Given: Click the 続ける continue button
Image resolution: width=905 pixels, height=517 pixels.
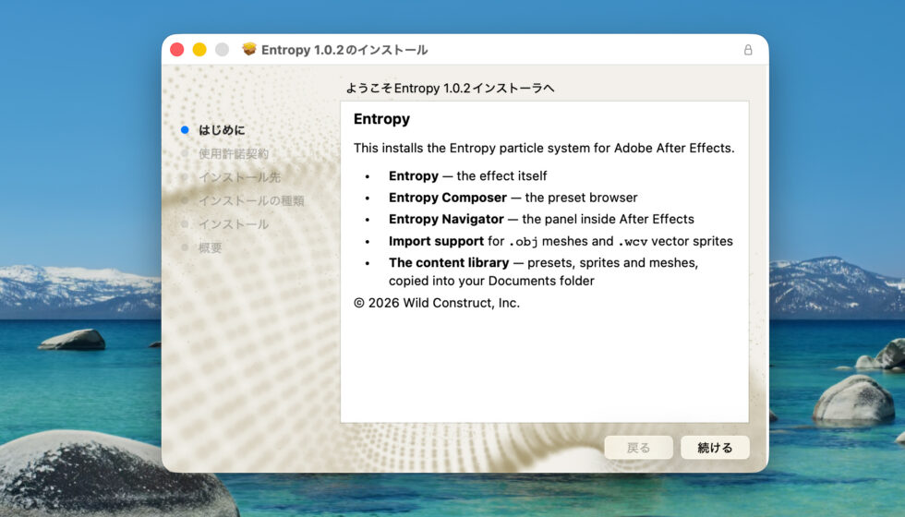Looking at the screenshot, I should 715,447.
